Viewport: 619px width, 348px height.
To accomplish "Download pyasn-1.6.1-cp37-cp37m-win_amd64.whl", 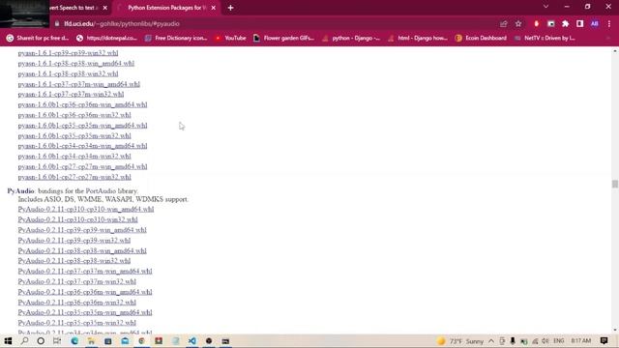I will [78, 84].
